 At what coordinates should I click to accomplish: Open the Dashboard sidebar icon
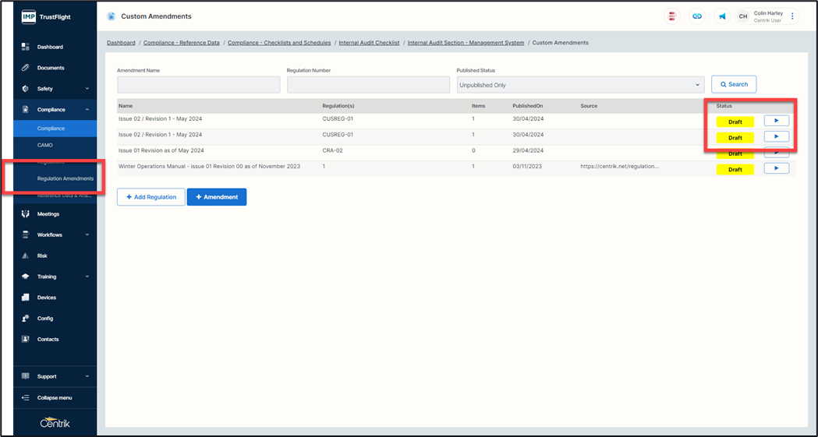coord(25,47)
